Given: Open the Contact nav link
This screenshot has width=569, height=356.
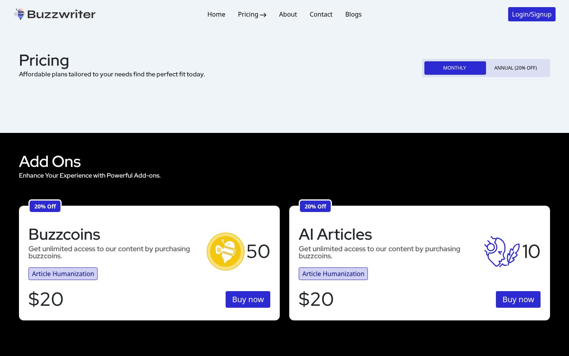Looking at the screenshot, I should [x=321, y=14].
